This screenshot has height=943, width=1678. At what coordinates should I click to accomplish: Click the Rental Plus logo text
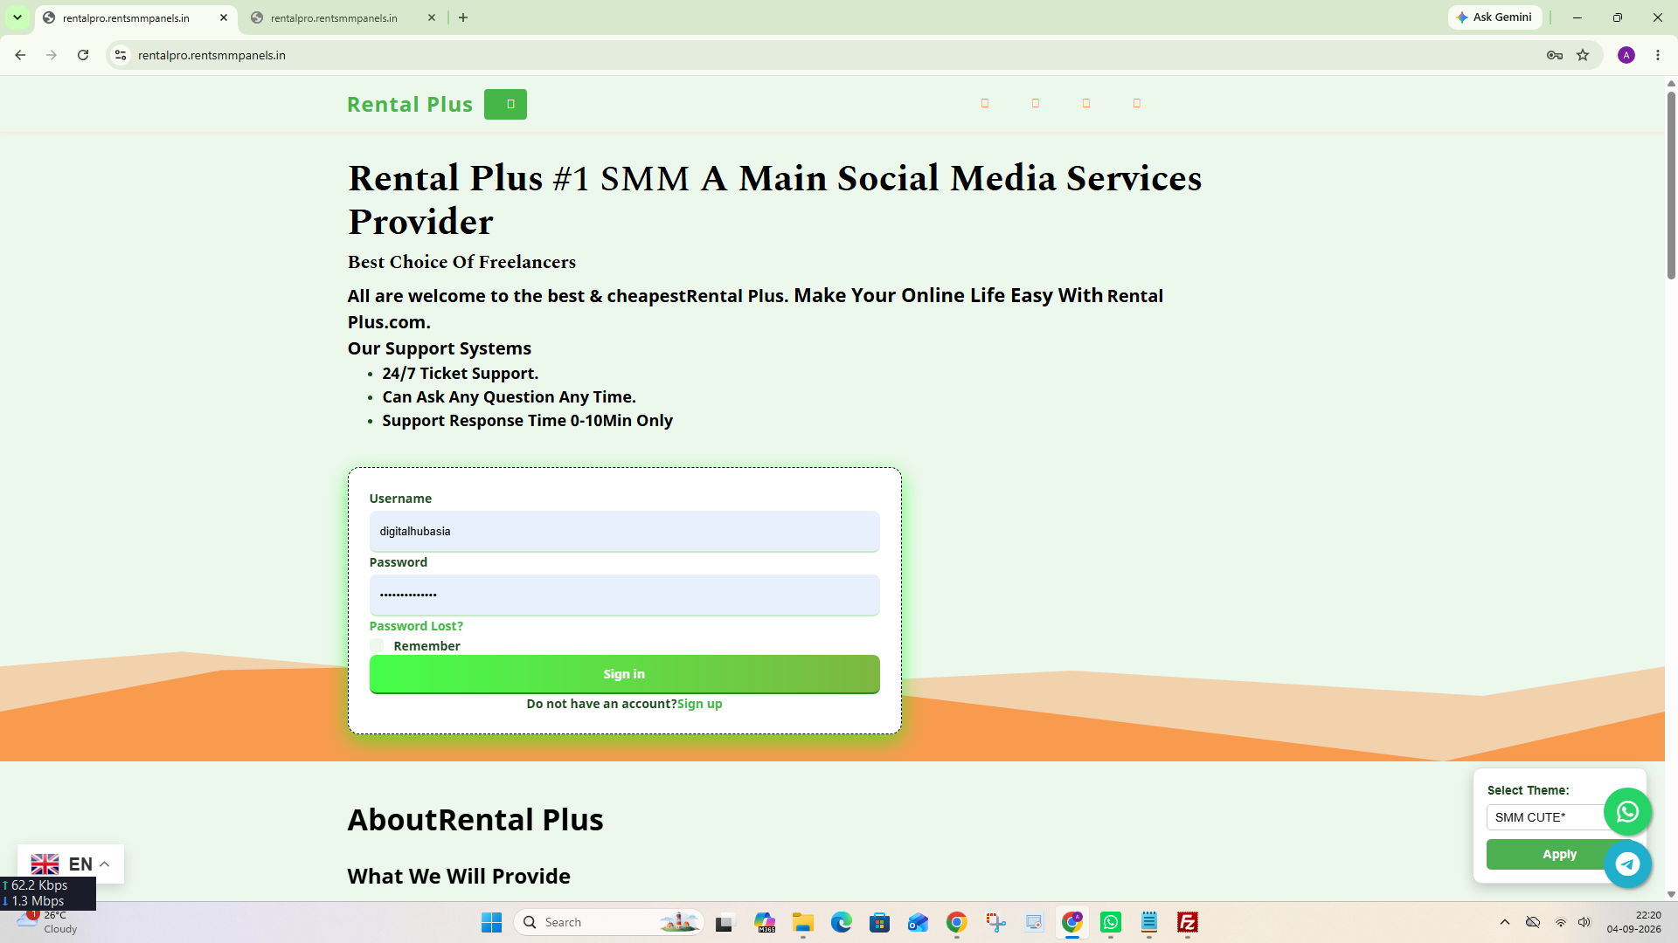[x=409, y=104]
